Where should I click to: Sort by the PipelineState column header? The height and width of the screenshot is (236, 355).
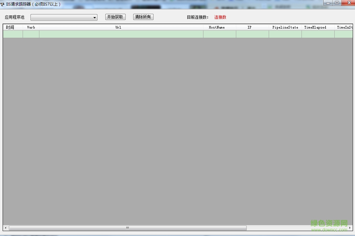point(285,27)
